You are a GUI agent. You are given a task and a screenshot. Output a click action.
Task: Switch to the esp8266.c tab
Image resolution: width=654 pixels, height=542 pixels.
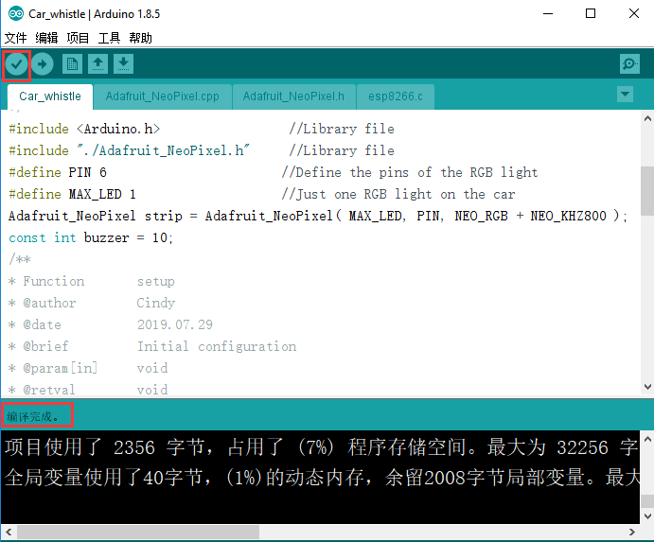click(x=396, y=96)
